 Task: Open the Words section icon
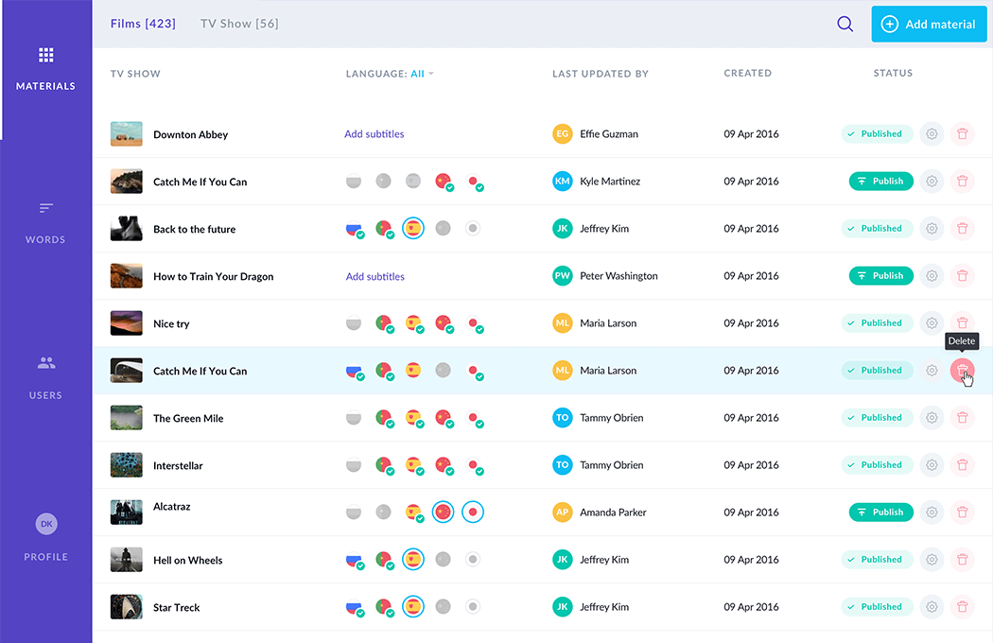tap(45, 208)
